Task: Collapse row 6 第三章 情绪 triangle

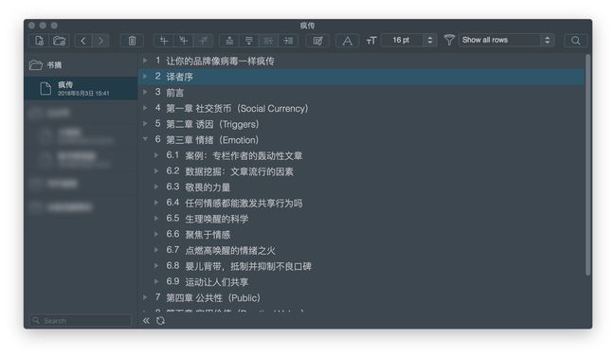Action: click(x=145, y=139)
